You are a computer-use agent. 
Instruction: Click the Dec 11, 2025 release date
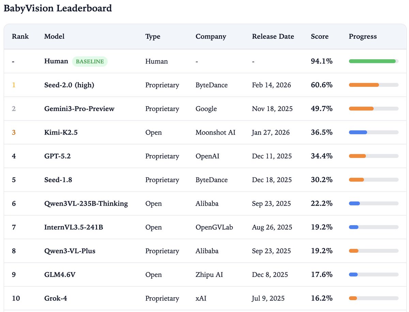point(272,156)
